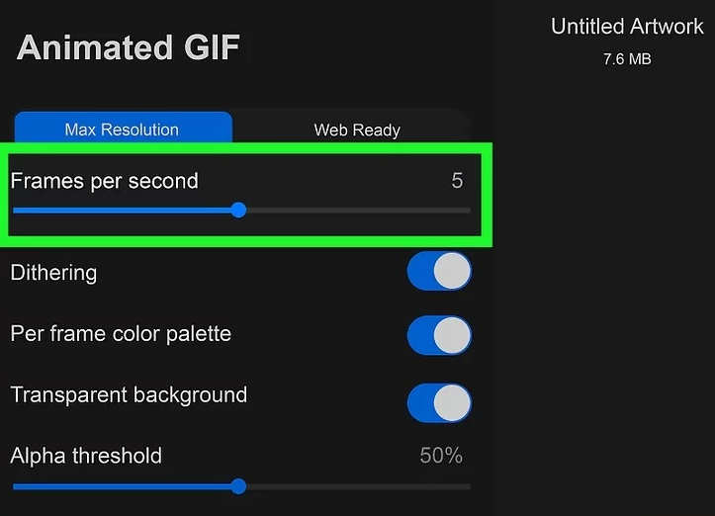Disable the Transparent background switch
This screenshot has height=516, width=715.
(439, 402)
